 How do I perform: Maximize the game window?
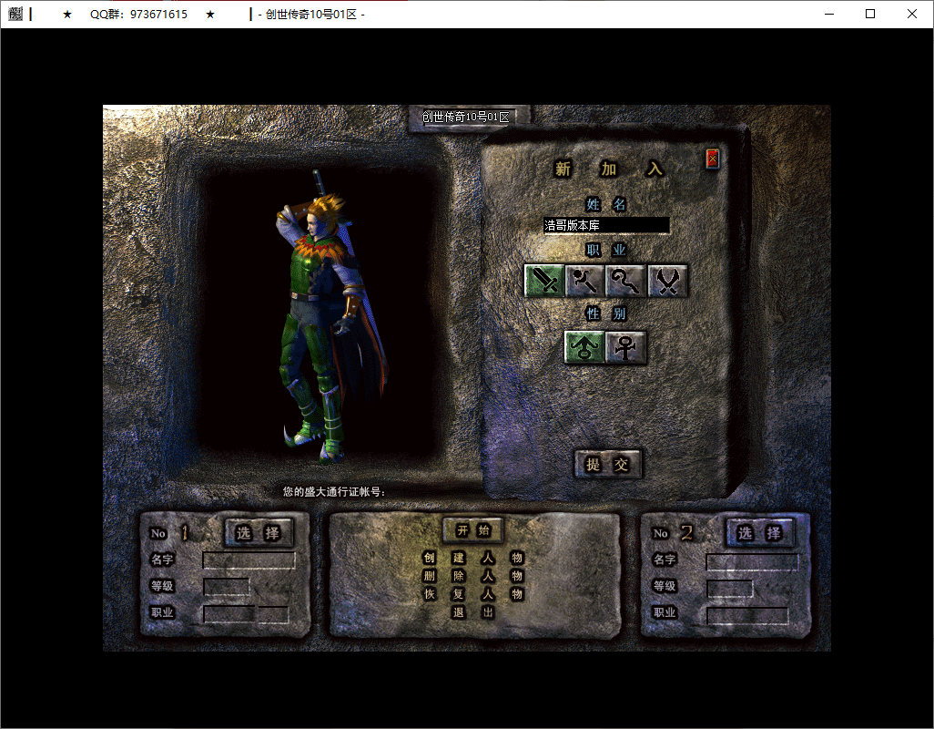870,14
